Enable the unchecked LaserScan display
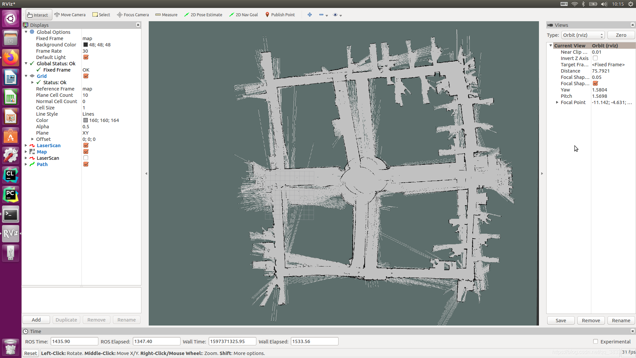This screenshot has width=636, height=358. coord(86,158)
